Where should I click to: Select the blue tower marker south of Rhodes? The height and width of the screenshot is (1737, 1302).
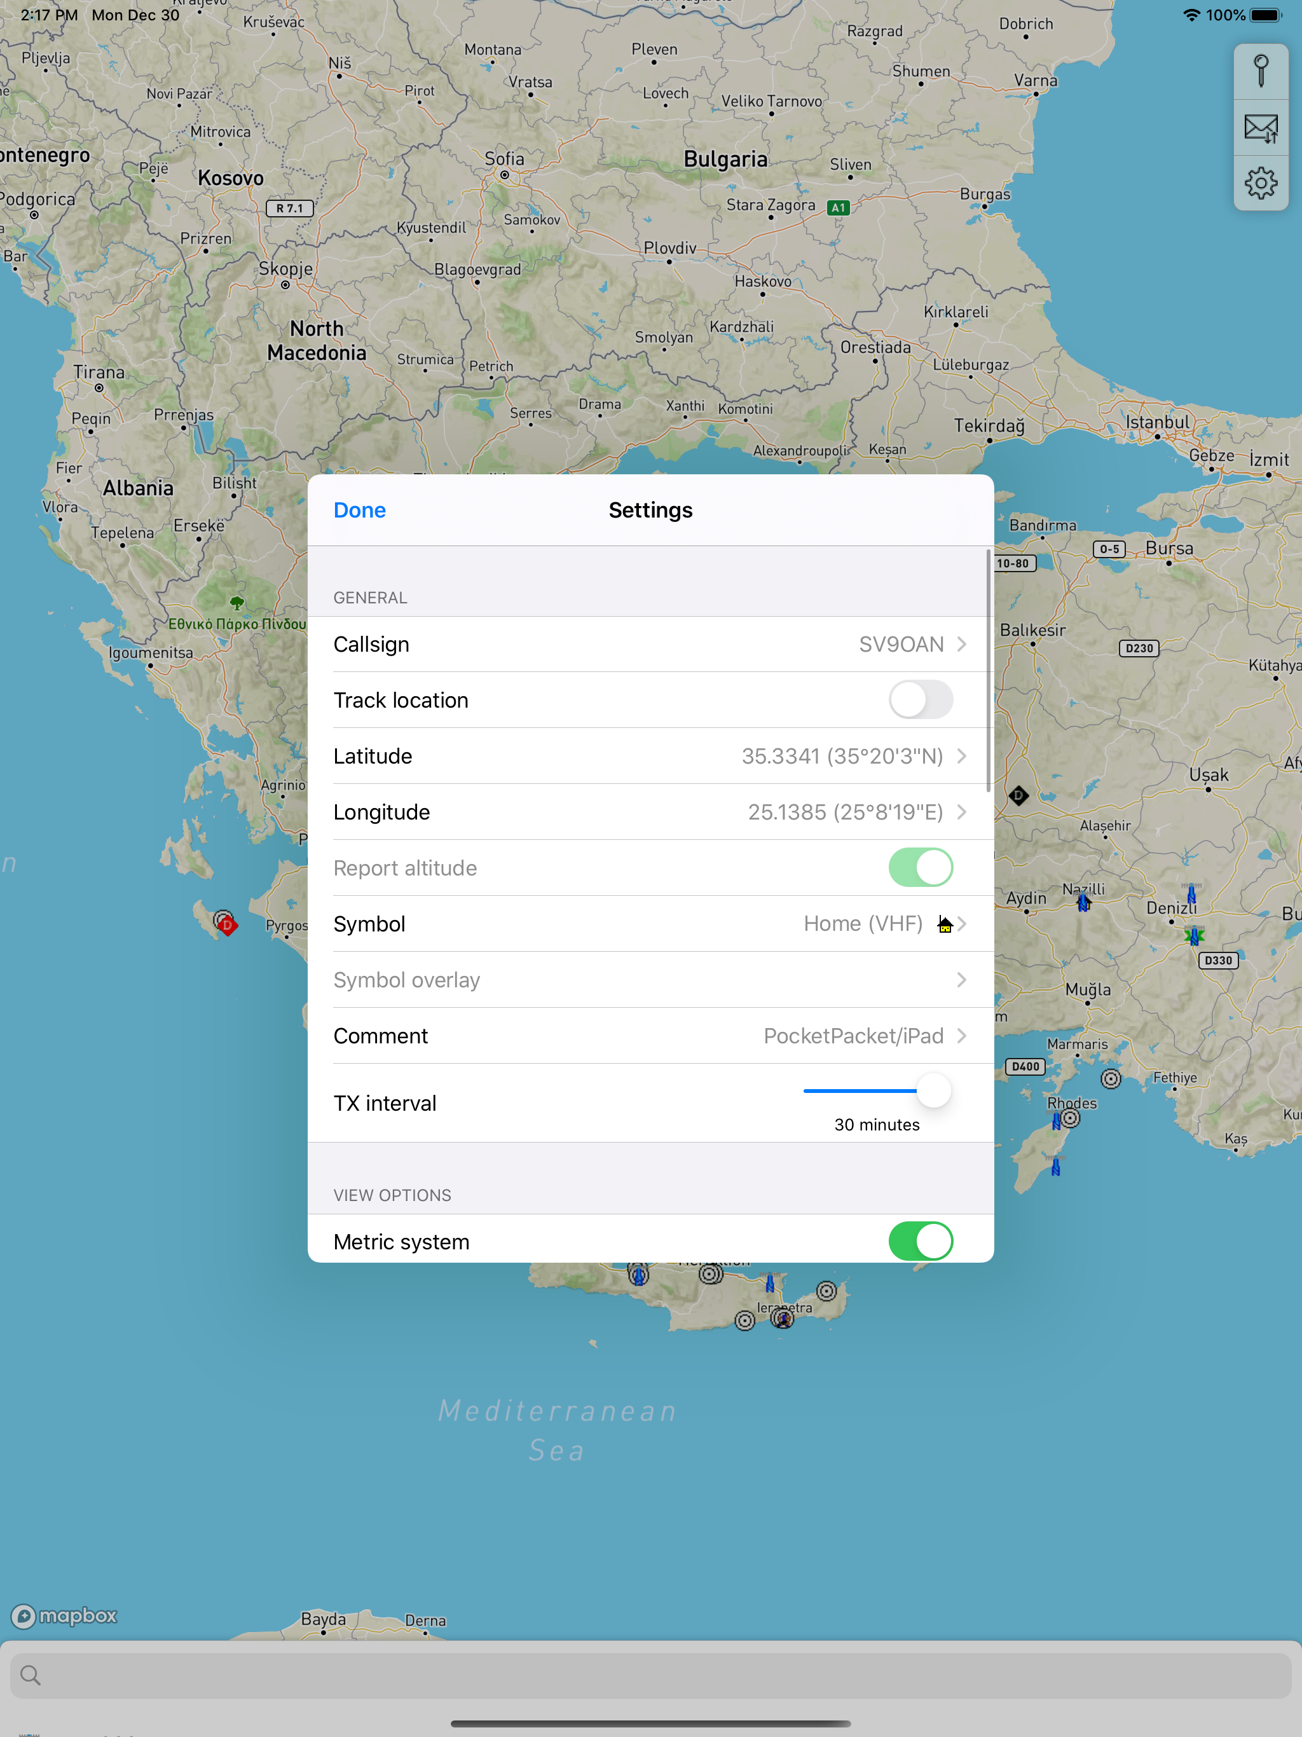tap(1055, 1166)
